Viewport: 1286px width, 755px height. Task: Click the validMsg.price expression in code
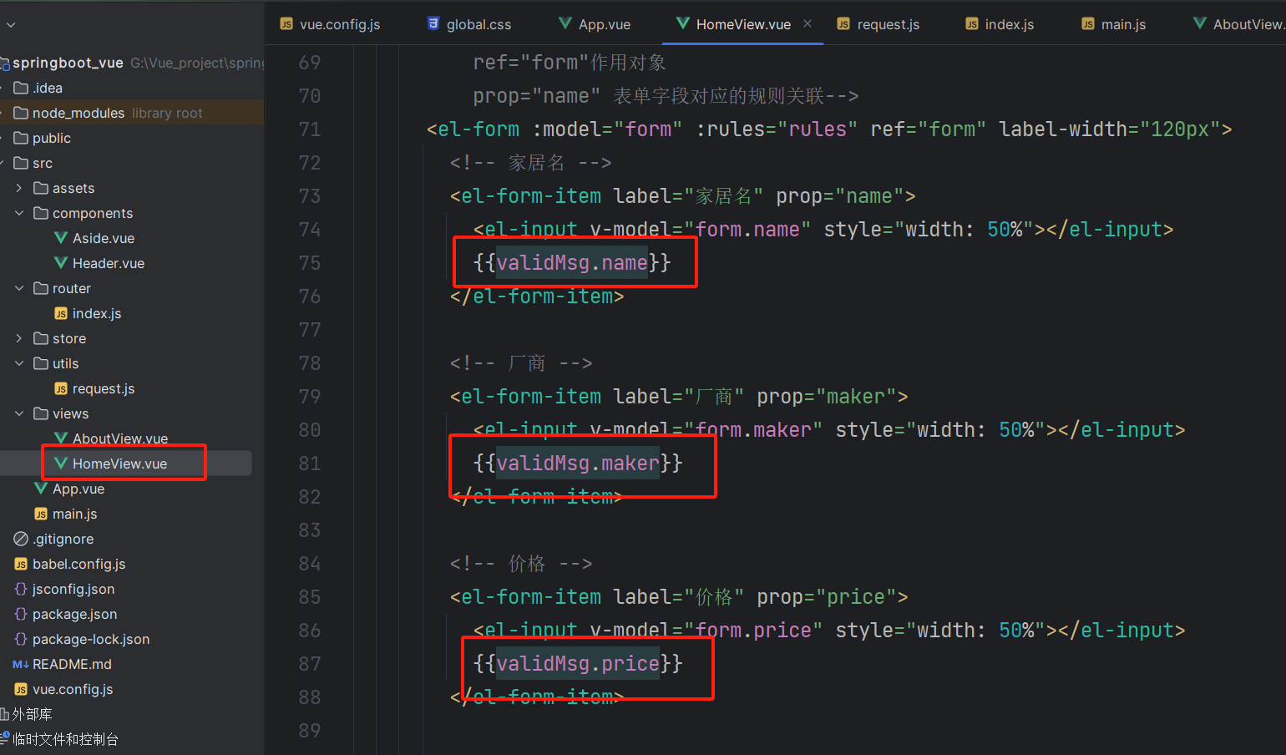(578, 664)
